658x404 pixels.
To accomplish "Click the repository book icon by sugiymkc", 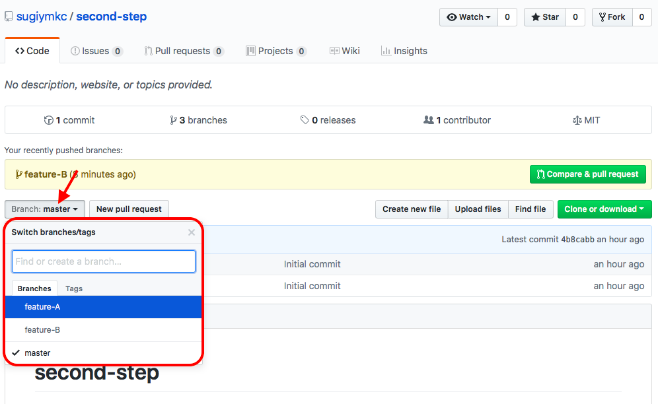I will [x=9, y=17].
